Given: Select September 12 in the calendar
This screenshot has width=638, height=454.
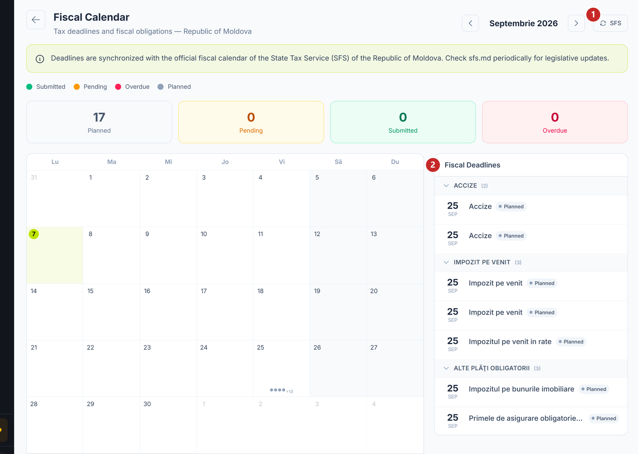Looking at the screenshot, I should point(338,255).
